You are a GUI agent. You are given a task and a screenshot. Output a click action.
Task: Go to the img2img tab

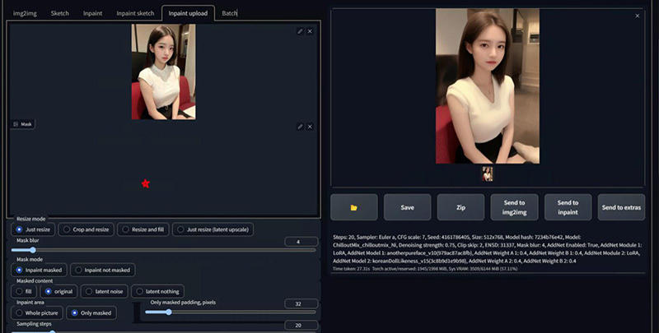click(26, 13)
